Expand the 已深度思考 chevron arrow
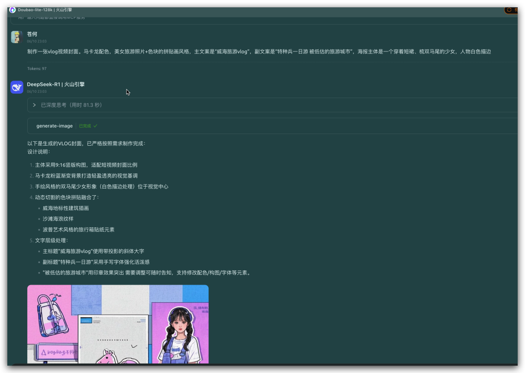 pyautogui.click(x=34, y=105)
